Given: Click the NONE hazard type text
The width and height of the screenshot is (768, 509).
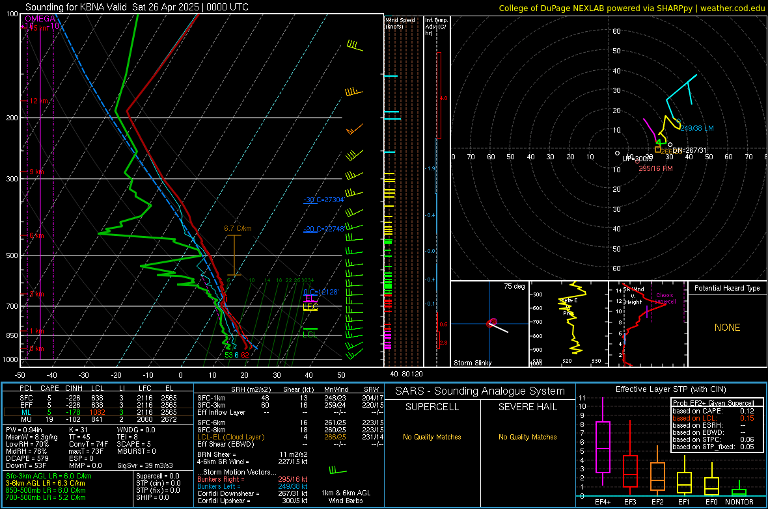Looking at the screenshot, I should 727,328.
